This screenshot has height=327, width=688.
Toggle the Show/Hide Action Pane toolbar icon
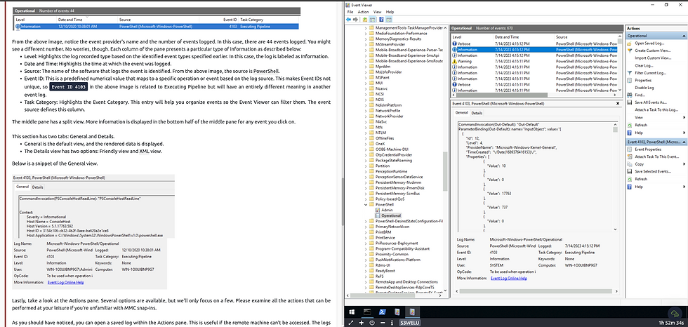(x=389, y=20)
